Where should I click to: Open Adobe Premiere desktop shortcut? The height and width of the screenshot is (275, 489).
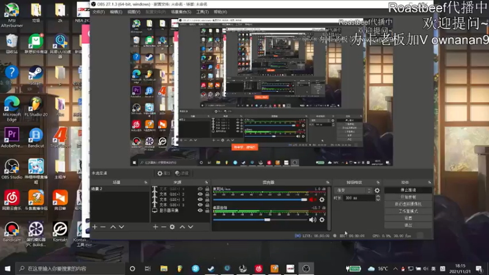point(12,137)
